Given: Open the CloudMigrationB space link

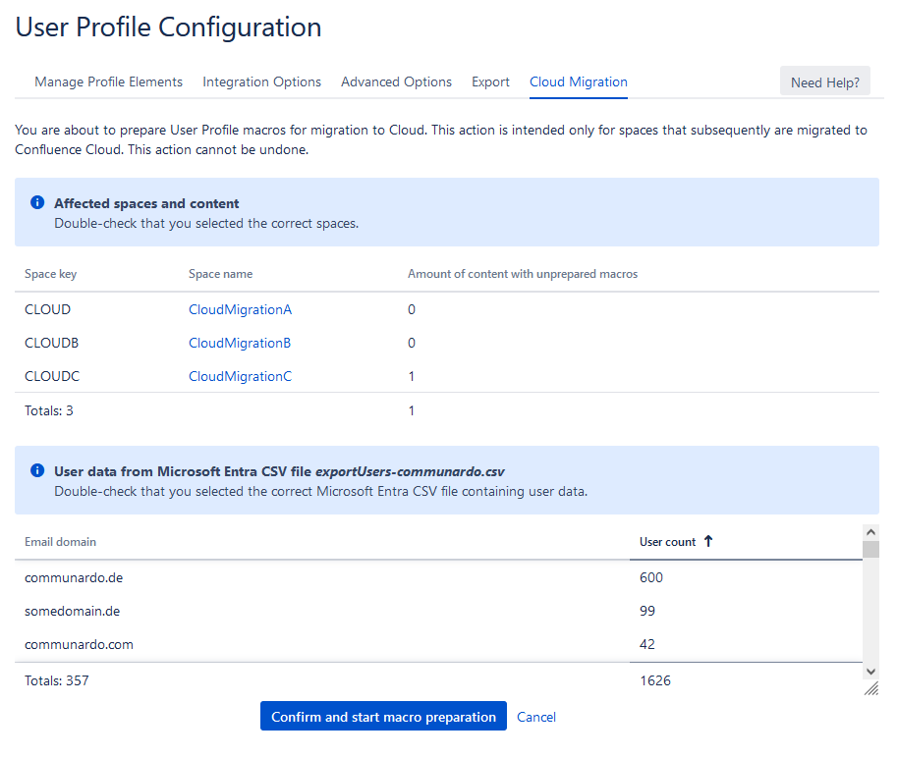Looking at the screenshot, I should tap(240, 343).
